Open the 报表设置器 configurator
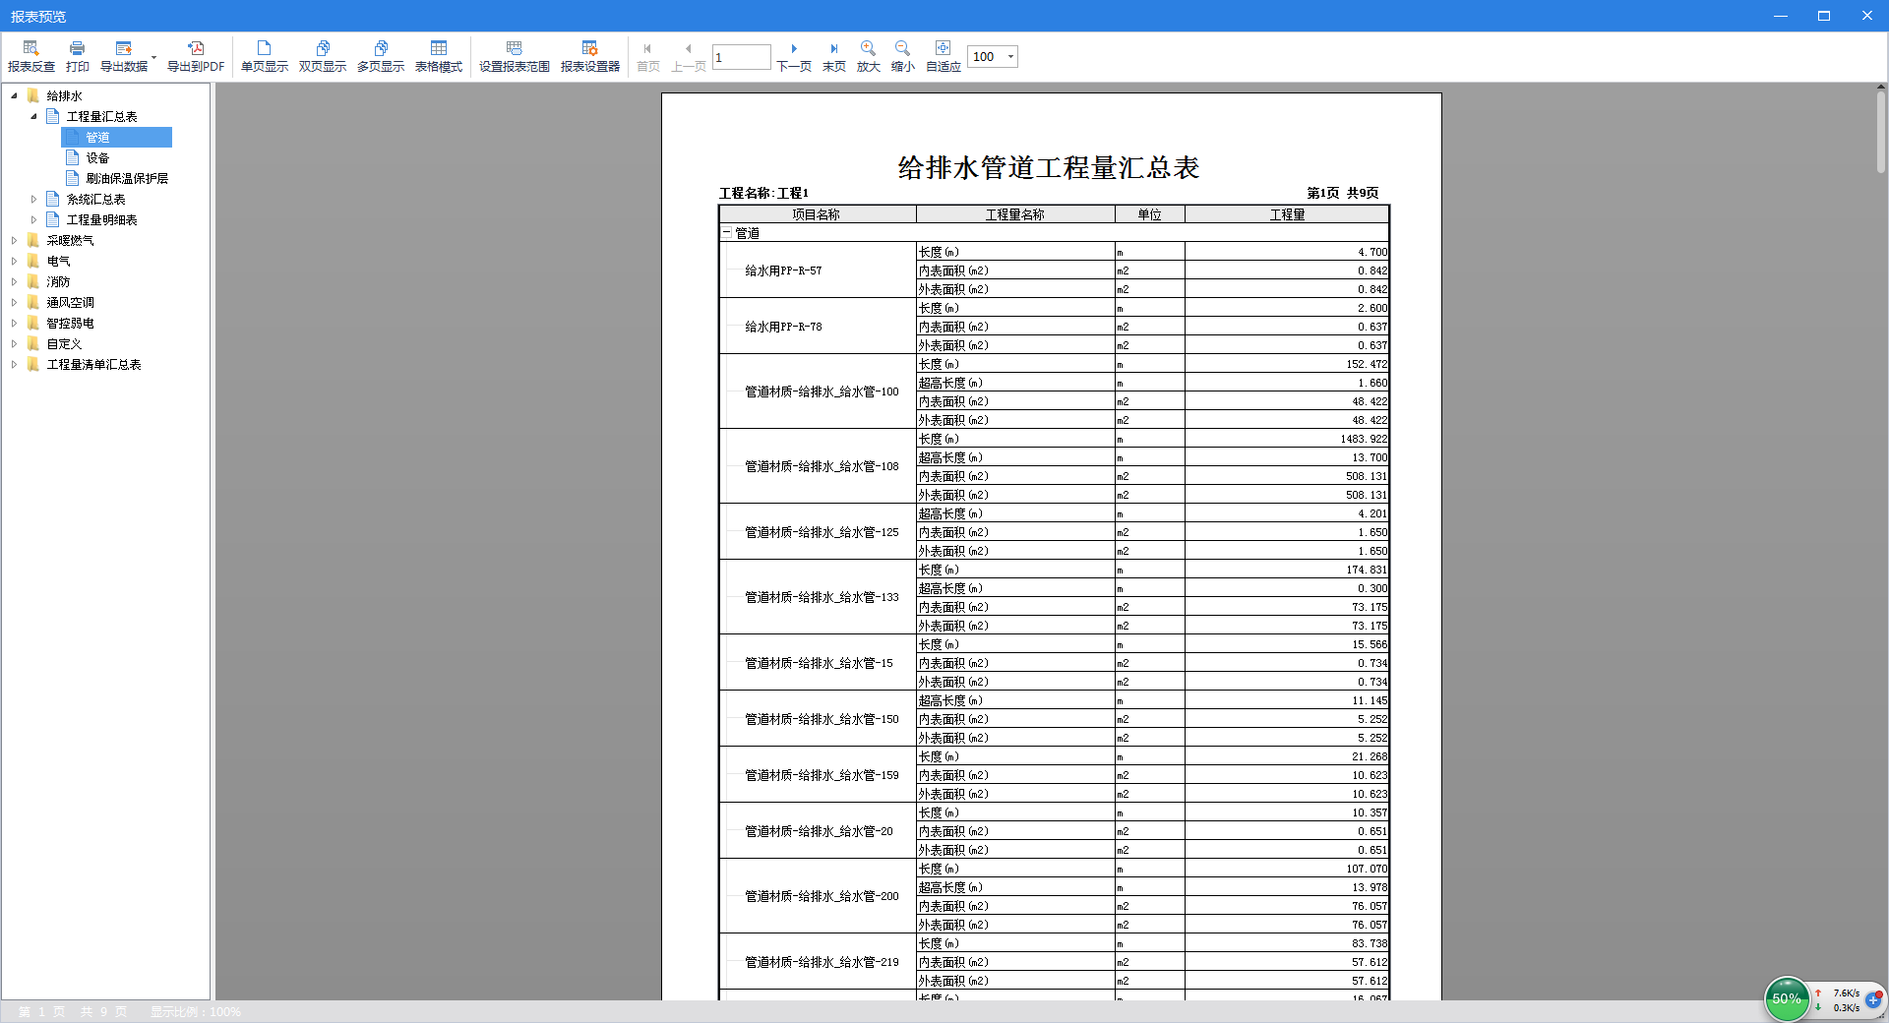1889x1023 pixels. coord(590,57)
